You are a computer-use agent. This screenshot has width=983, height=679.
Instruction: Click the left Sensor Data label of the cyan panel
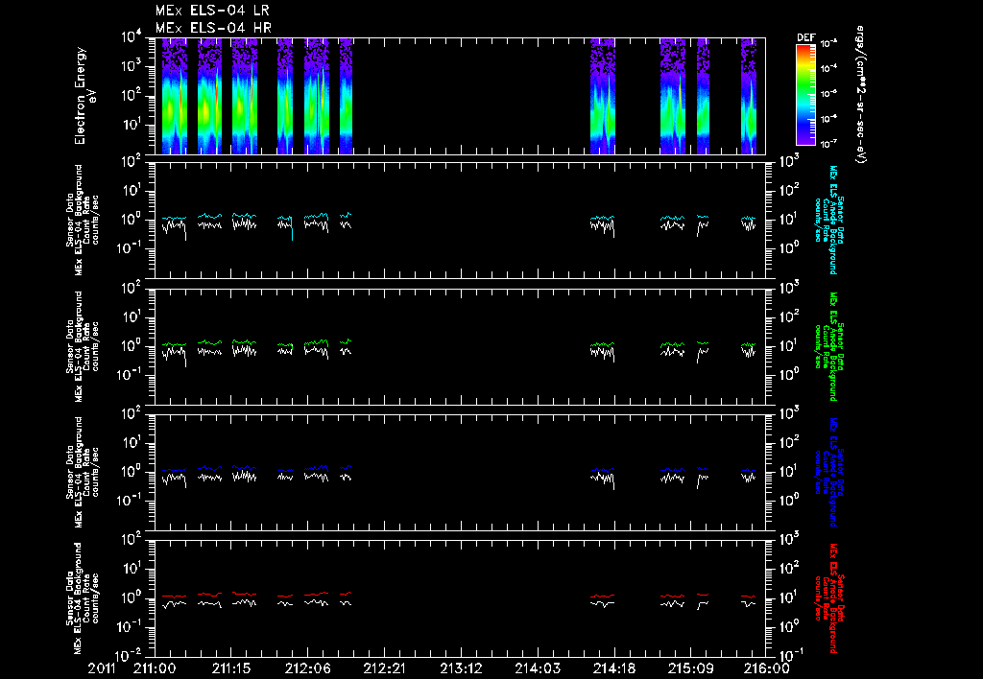click(83, 220)
